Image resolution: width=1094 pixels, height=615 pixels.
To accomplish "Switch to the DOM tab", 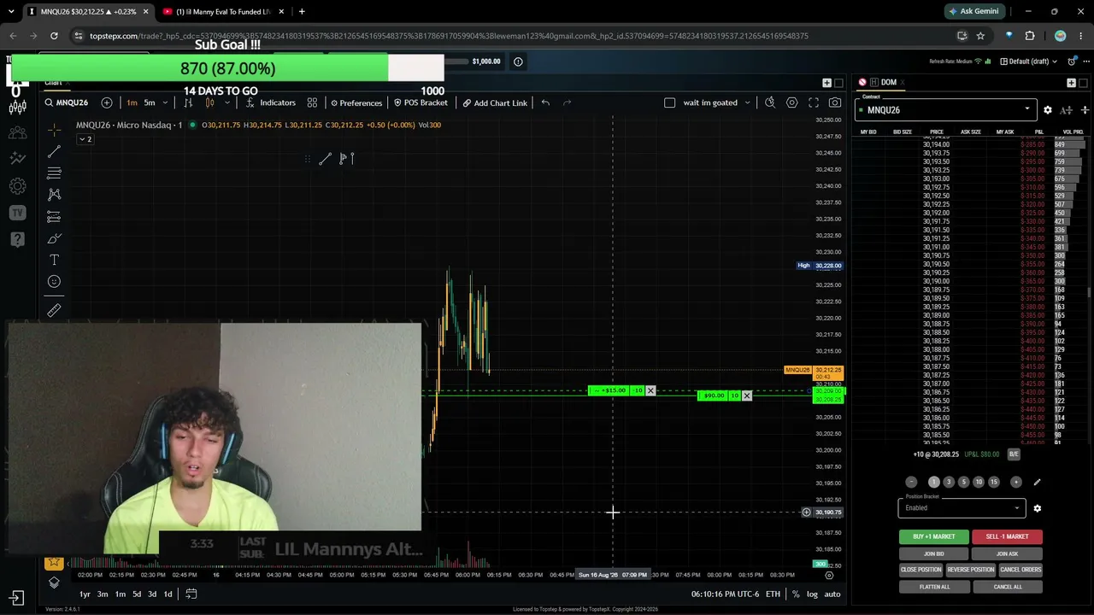I will (x=888, y=82).
